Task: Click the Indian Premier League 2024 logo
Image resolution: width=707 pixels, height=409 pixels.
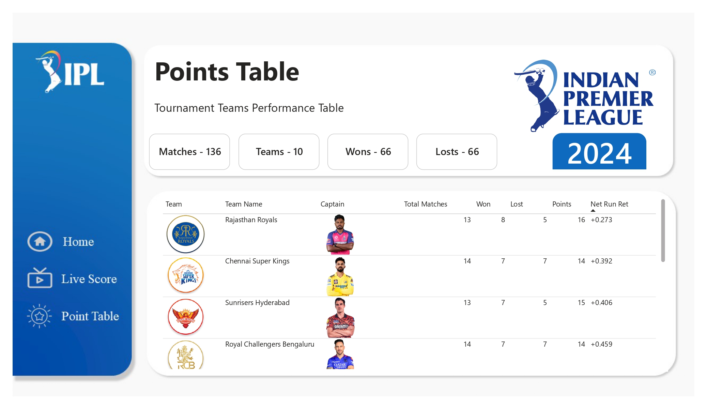Action: click(x=585, y=114)
